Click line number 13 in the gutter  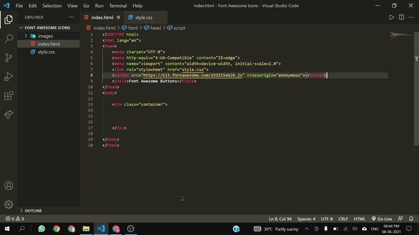tap(90, 104)
